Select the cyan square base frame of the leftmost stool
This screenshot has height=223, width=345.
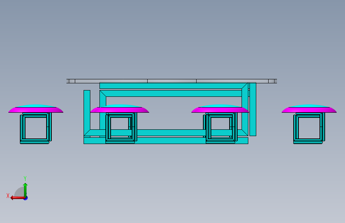tap(36, 128)
